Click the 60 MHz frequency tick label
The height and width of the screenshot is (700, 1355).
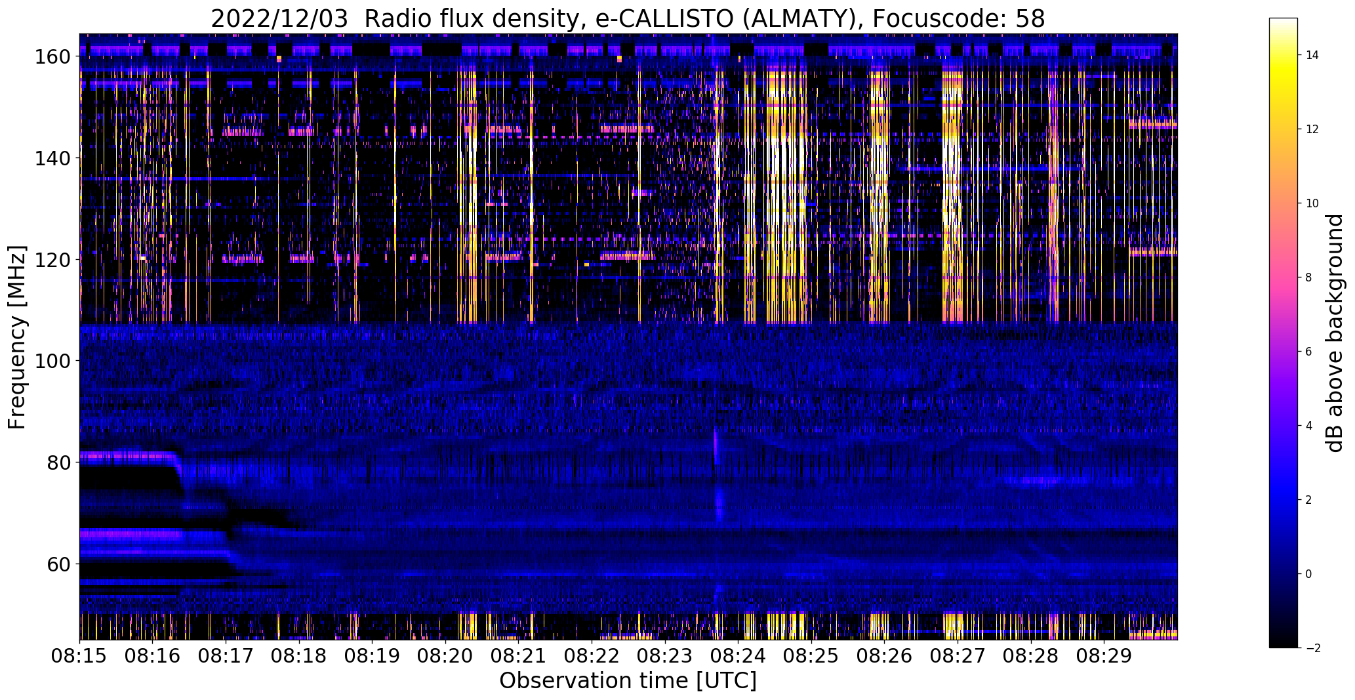click(x=60, y=564)
